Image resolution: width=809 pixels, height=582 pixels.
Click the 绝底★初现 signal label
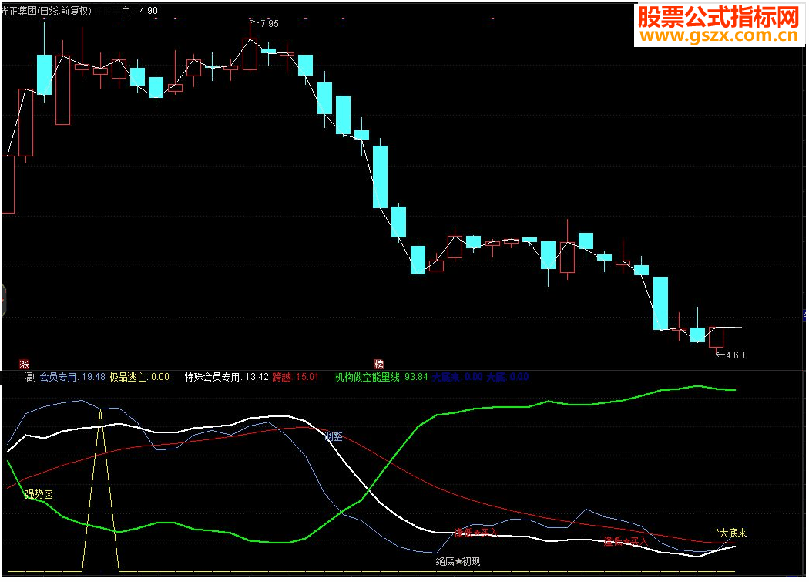coord(458,561)
